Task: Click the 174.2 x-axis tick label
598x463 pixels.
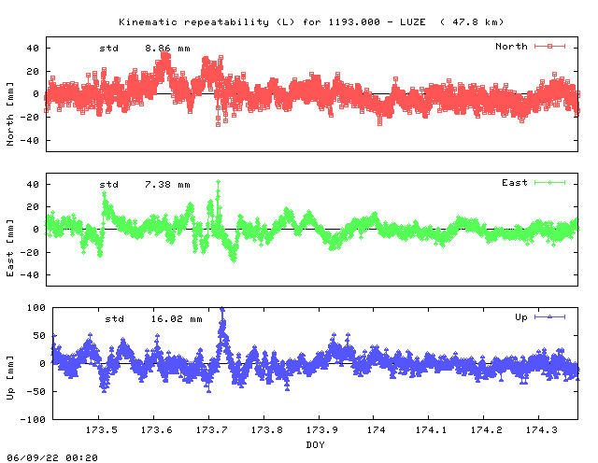Action: click(486, 430)
